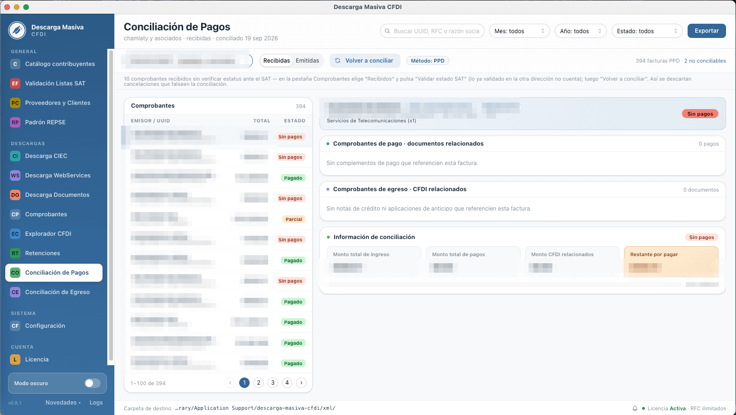Open Catálogo contribuyentes via its C icon
The image size is (736, 415).
[x=15, y=64]
